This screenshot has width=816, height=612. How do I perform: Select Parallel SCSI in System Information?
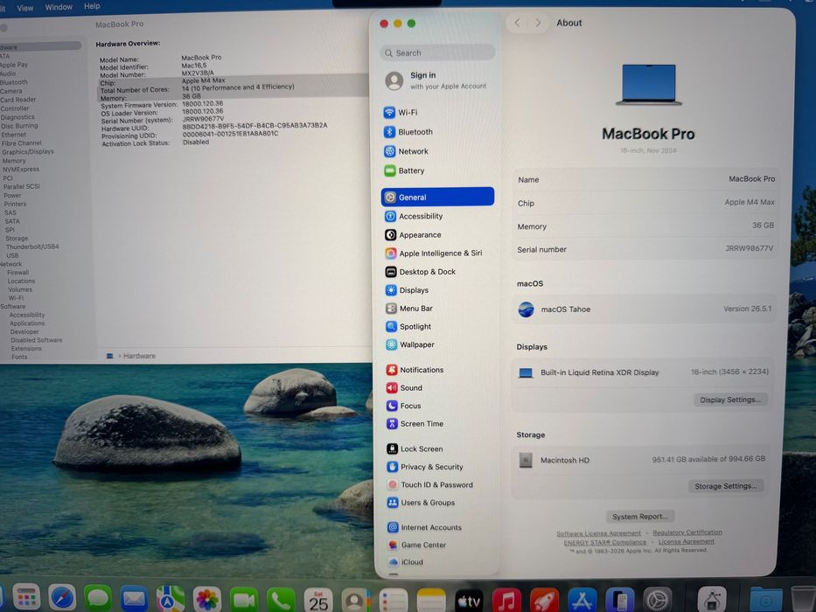(x=21, y=186)
